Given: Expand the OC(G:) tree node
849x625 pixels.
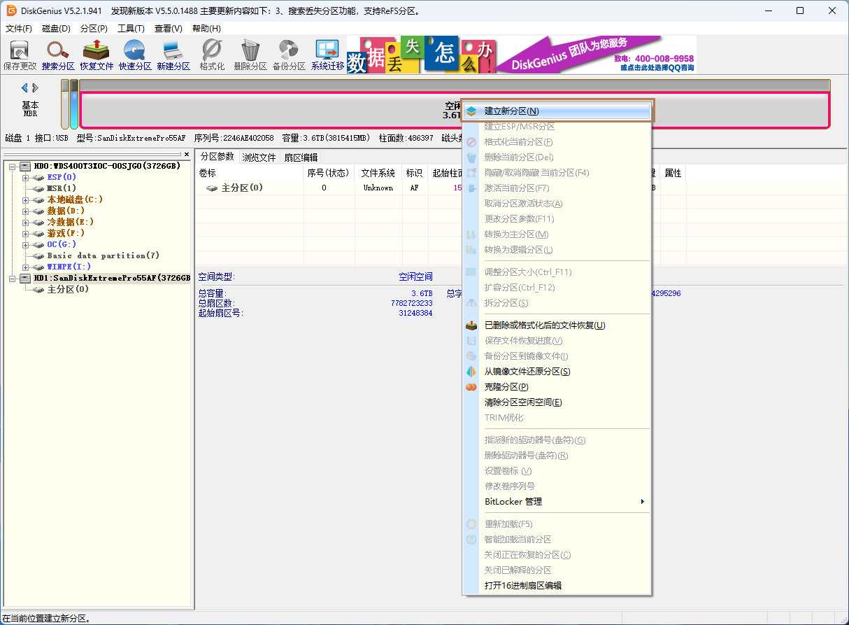Looking at the screenshot, I should [25, 244].
